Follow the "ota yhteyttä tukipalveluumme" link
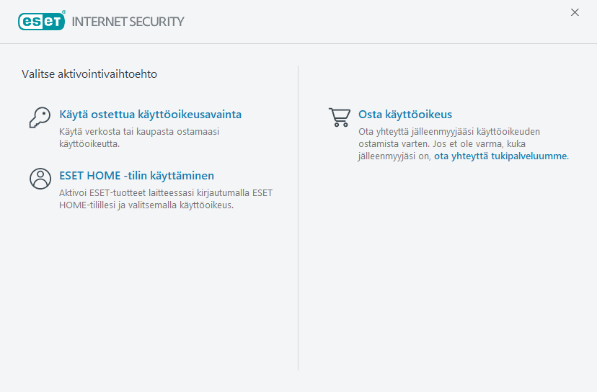597x392 pixels. click(500, 156)
